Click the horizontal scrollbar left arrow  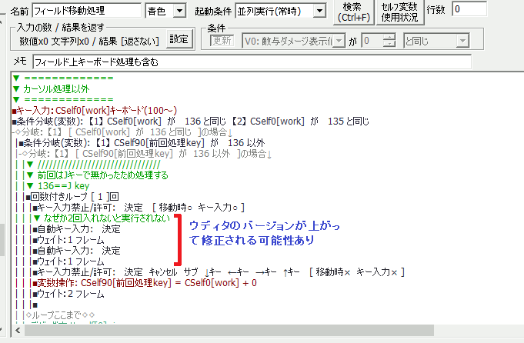18,330
